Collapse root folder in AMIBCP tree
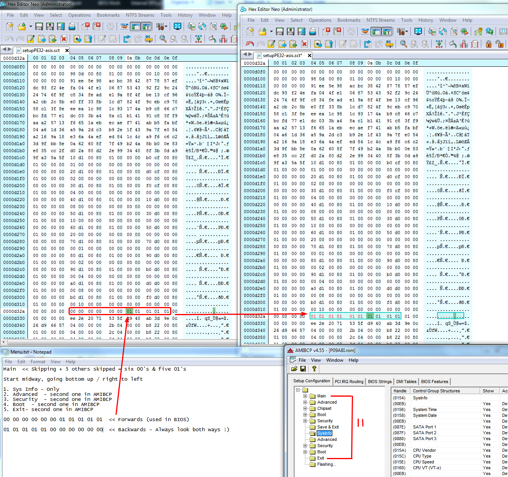 point(298,390)
